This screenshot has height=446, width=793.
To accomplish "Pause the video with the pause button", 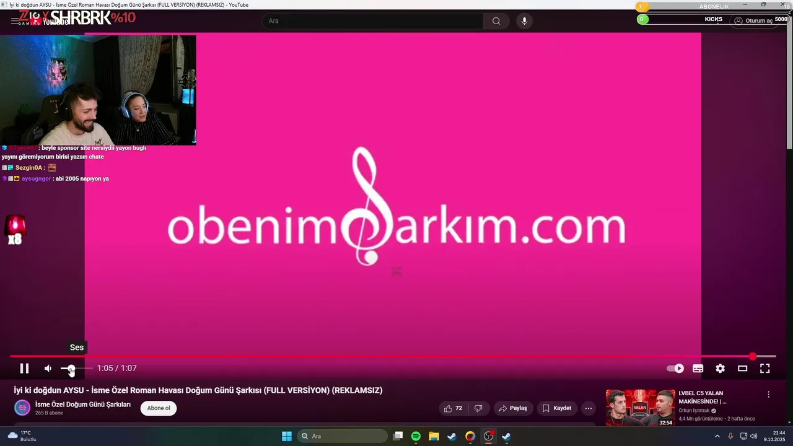I will [24, 369].
